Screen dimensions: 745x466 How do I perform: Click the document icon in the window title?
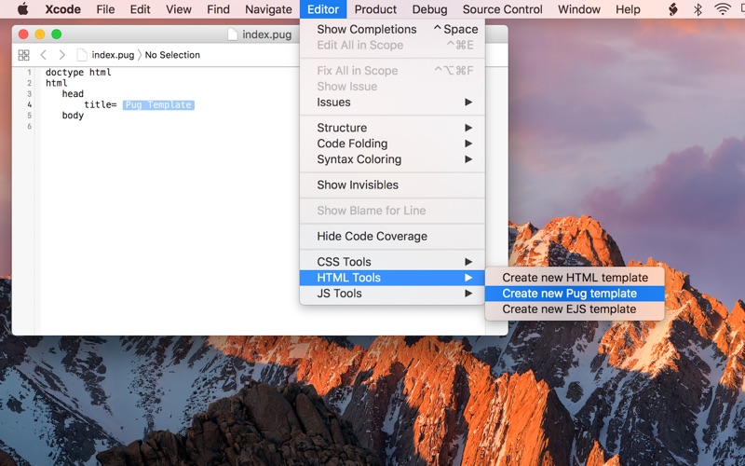232,34
